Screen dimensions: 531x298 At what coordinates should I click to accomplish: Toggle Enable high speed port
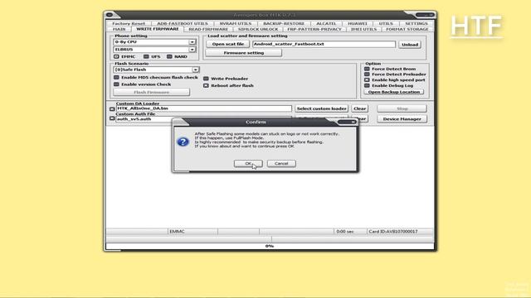click(x=367, y=79)
